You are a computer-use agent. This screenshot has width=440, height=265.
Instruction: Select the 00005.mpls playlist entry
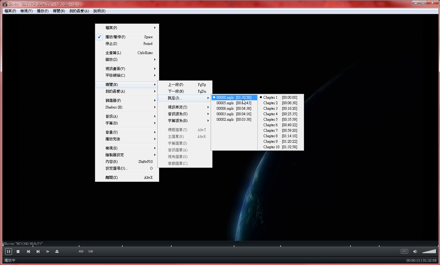(x=234, y=103)
